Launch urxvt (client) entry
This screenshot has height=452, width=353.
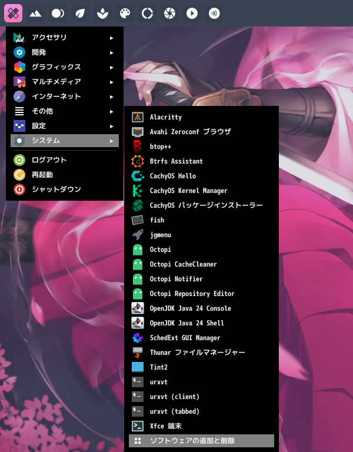pyautogui.click(x=201, y=396)
